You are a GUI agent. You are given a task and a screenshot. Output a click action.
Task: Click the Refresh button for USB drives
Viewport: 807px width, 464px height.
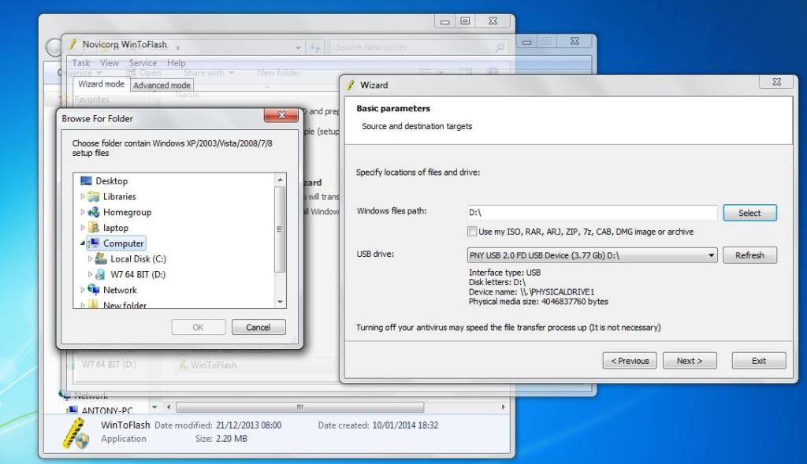(749, 255)
